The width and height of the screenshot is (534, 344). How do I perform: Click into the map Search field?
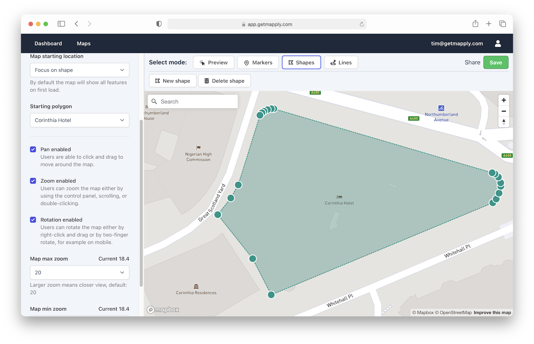(193, 101)
